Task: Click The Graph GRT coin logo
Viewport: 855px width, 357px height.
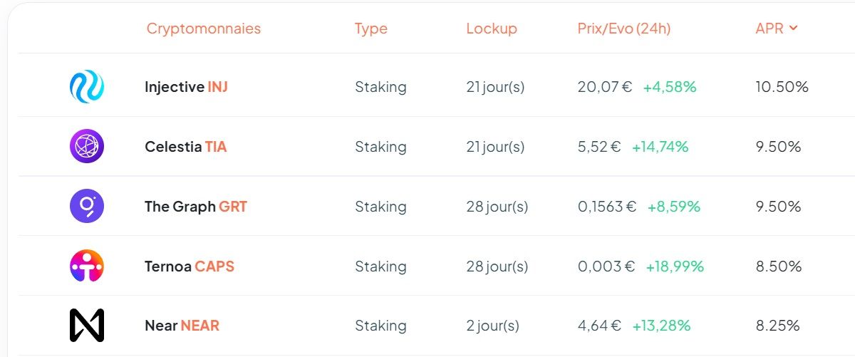Action: click(87, 207)
